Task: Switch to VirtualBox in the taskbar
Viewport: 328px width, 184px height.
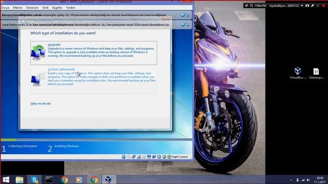Action: (108, 179)
